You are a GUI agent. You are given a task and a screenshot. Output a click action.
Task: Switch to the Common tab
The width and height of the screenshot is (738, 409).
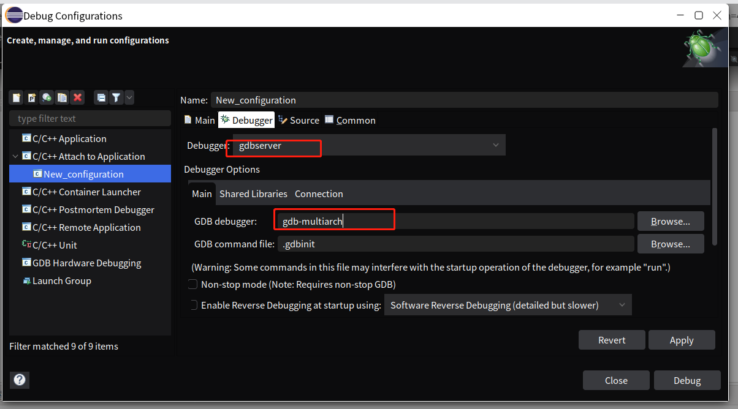pos(350,120)
